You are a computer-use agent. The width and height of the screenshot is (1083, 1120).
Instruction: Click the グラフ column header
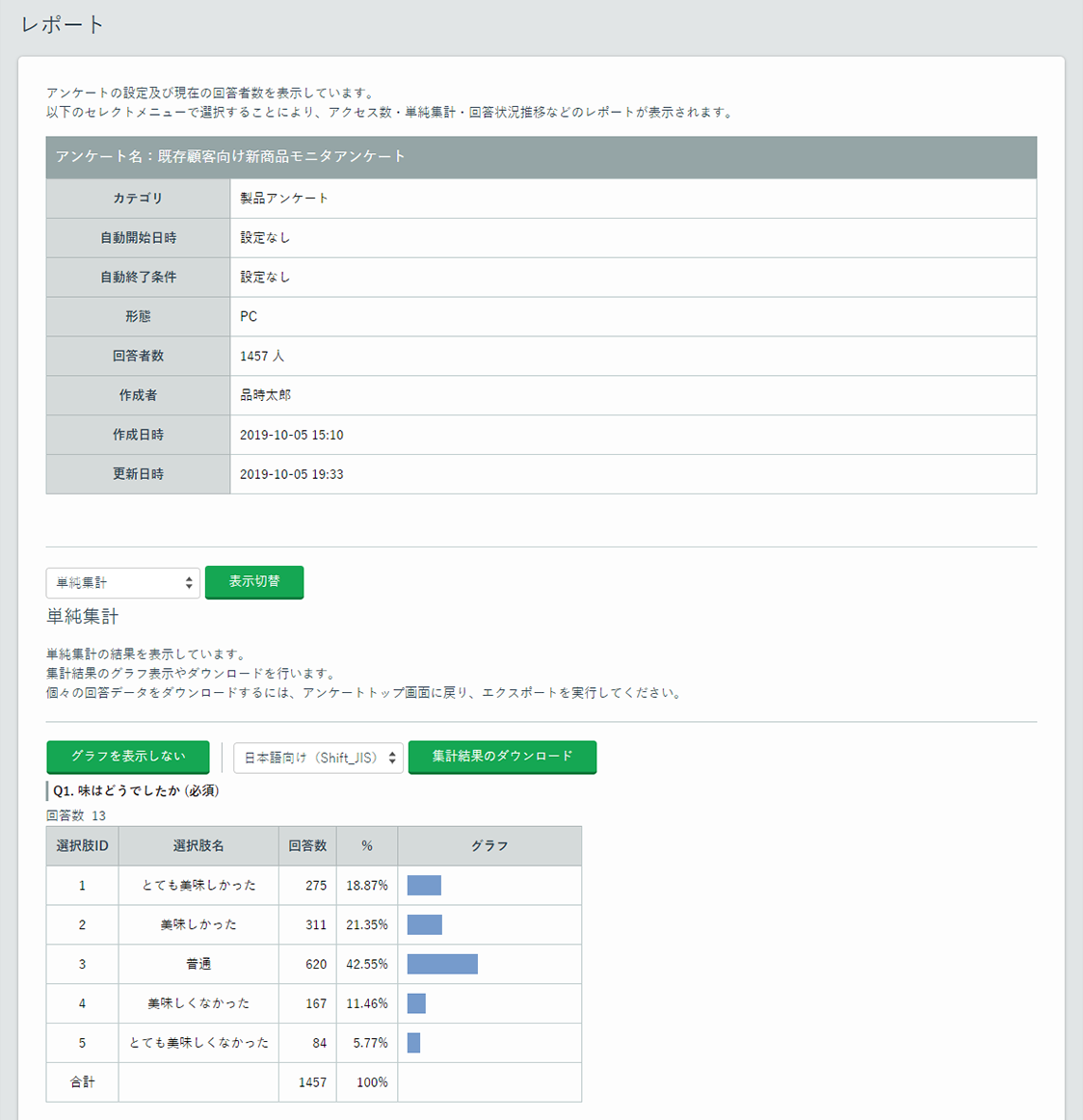[x=489, y=846]
